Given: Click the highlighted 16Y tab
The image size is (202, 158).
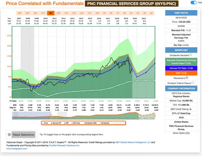Looking at the screenshot, I should [x=50, y=13].
